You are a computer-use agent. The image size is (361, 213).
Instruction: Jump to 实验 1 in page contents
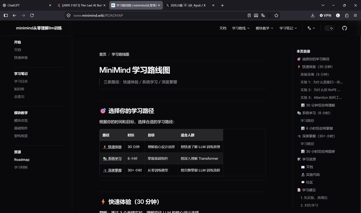[322, 82]
